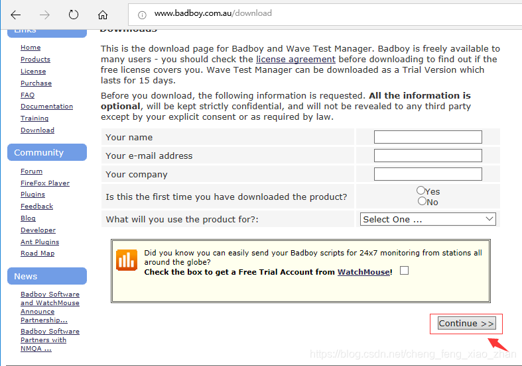Go back with the browser back arrow
The width and height of the screenshot is (522, 366).
[x=16, y=15]
